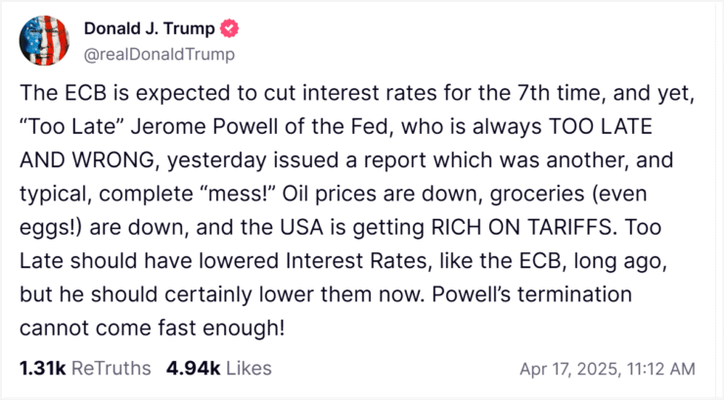Open the Apr 17, 2025 timestamp
Viewport: 724px width, 400px height.
(608, 369)
